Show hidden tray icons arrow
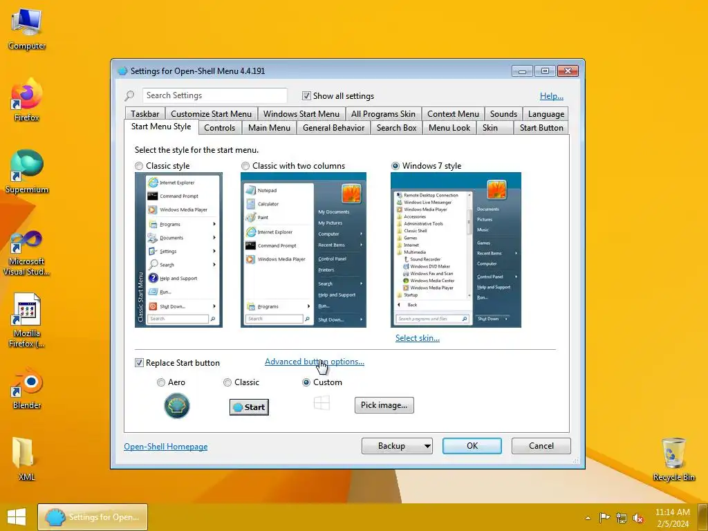This screenshot has width=708, height=531. pos(588,518)
